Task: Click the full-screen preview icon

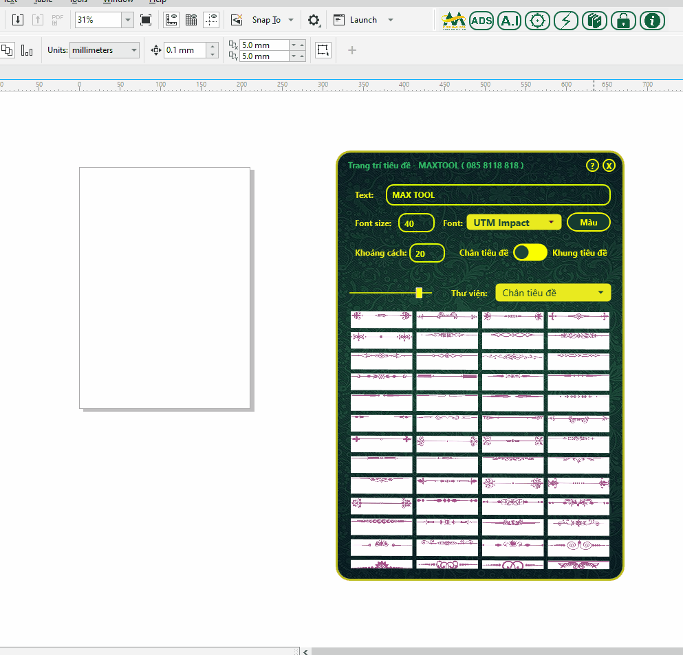Action: pyautogui.click(x=146, y=20)
